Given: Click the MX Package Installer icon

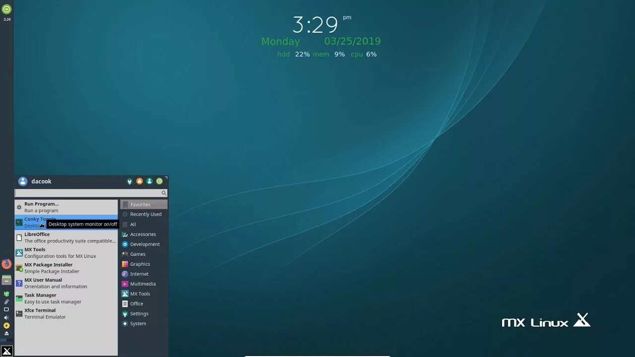Looking at the screenshot, I should (19, 268).
